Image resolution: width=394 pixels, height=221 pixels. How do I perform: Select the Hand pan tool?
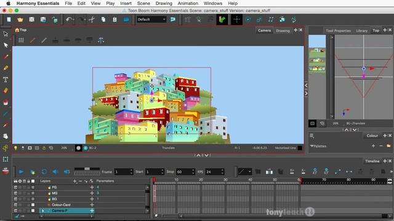coord(6,136)
